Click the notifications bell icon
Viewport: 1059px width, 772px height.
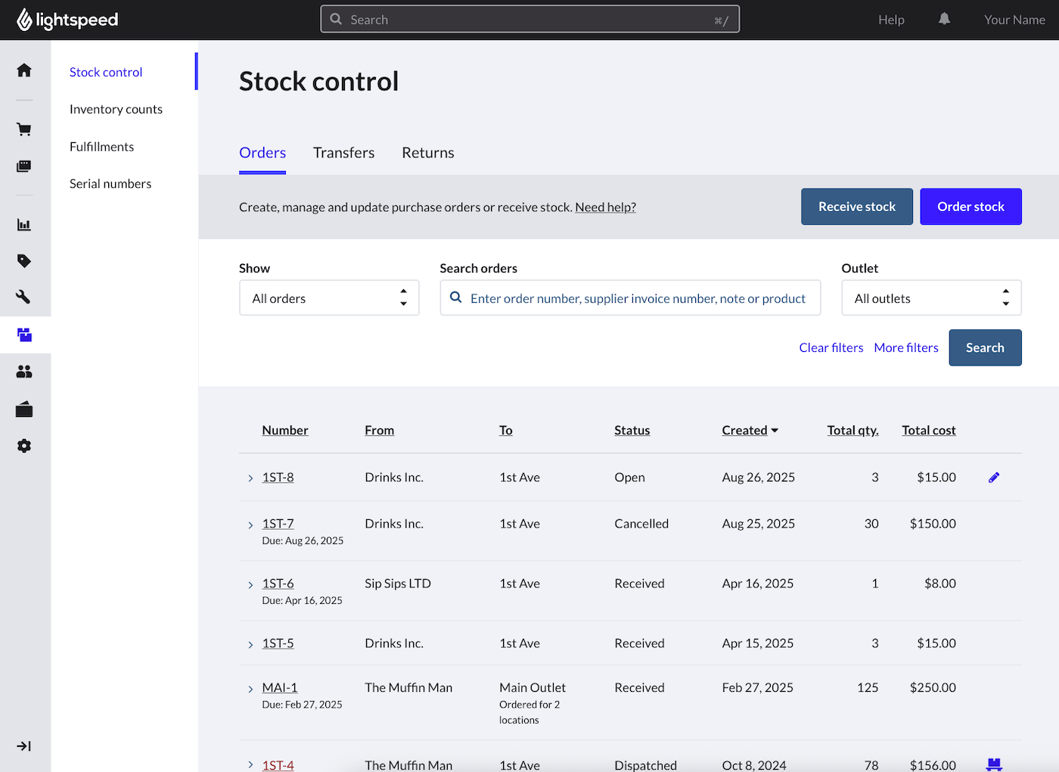[x=944, y=20]
